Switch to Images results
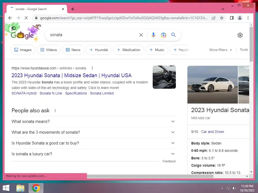This screenshot has height=193, width=258. [x=23, y=50]
